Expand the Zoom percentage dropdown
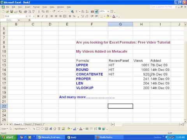 point(108,12)
